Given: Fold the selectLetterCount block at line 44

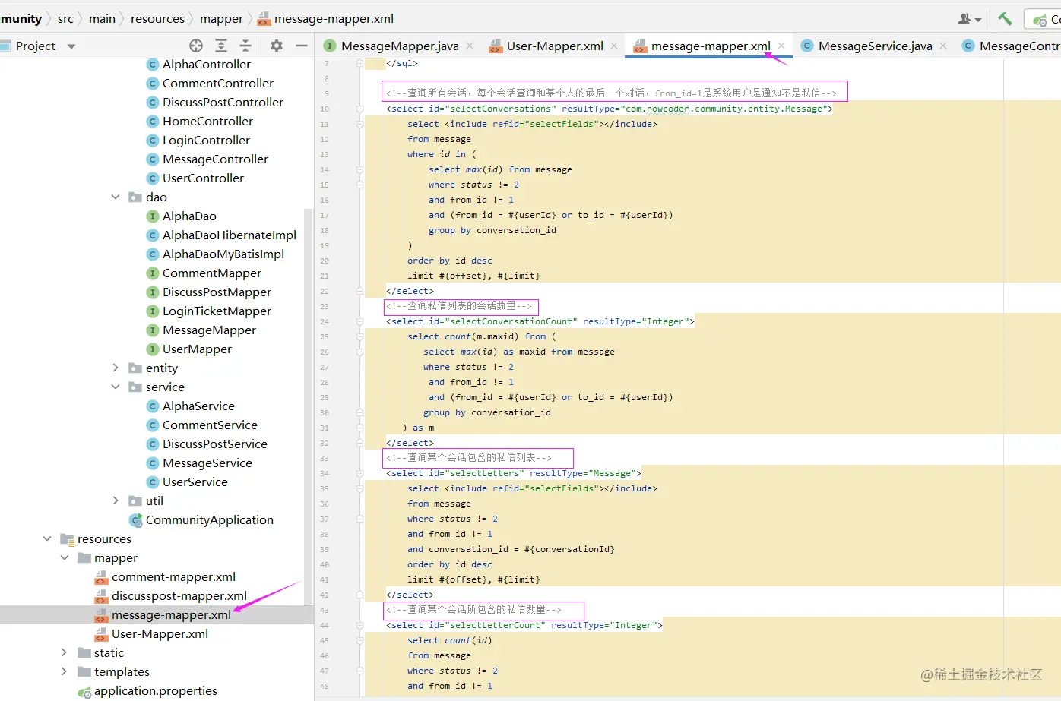Looking at the screenshot, I should (x=359, y=625).
